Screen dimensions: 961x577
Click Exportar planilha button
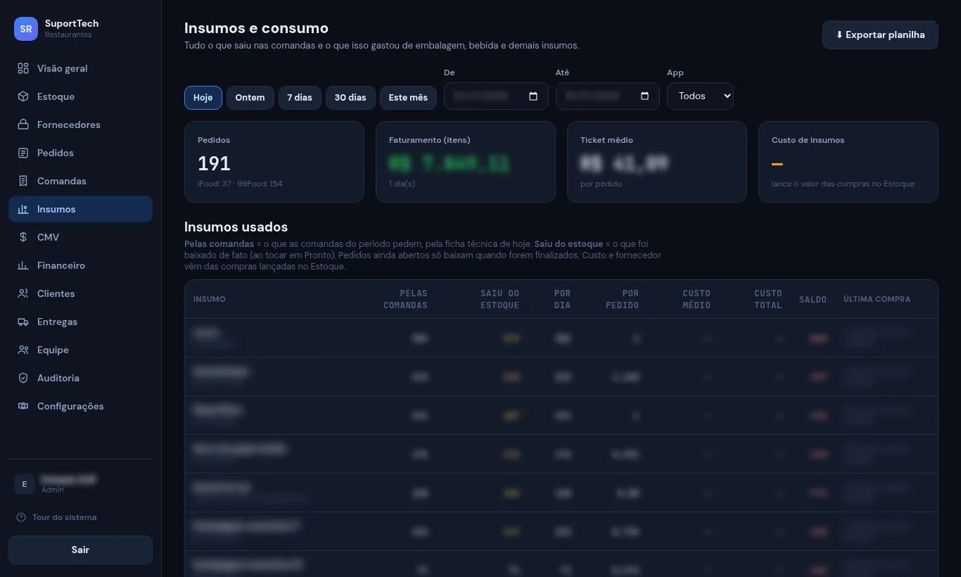click(x=880, y=34)
